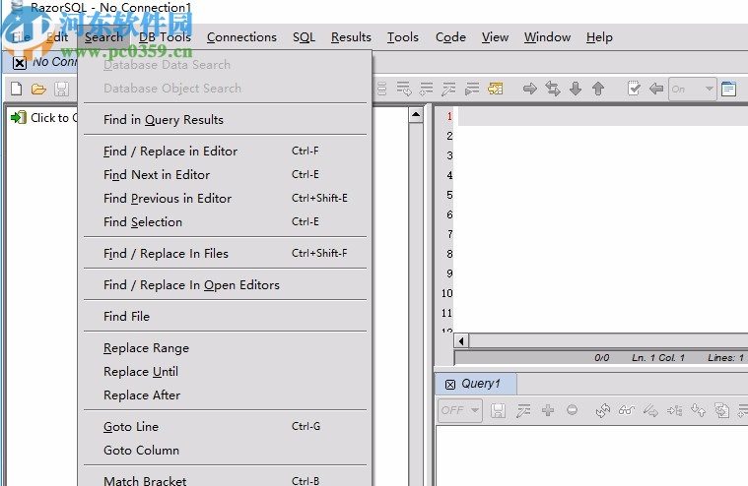Open the Connections menu
Screen dimensions: 748x486
[241, 37]
